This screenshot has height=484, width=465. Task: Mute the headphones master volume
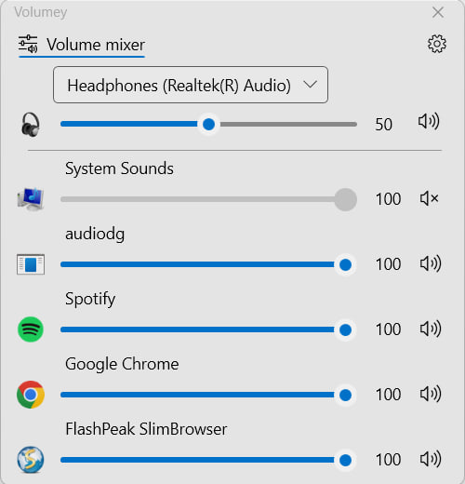(429, 121)
